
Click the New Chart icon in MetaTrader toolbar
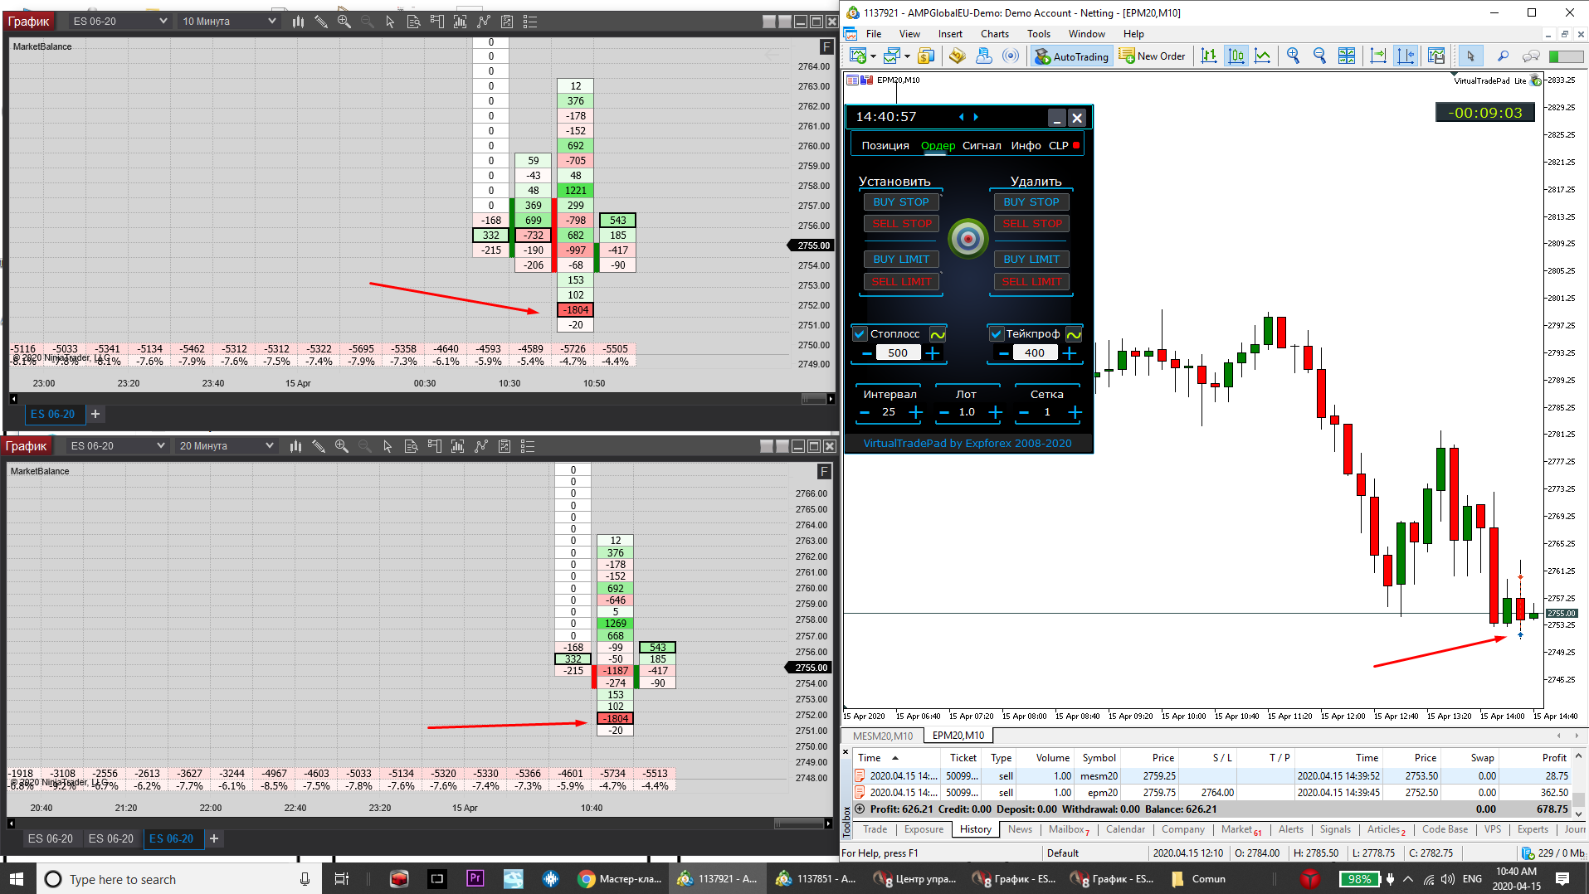click(x=857, y=56)
